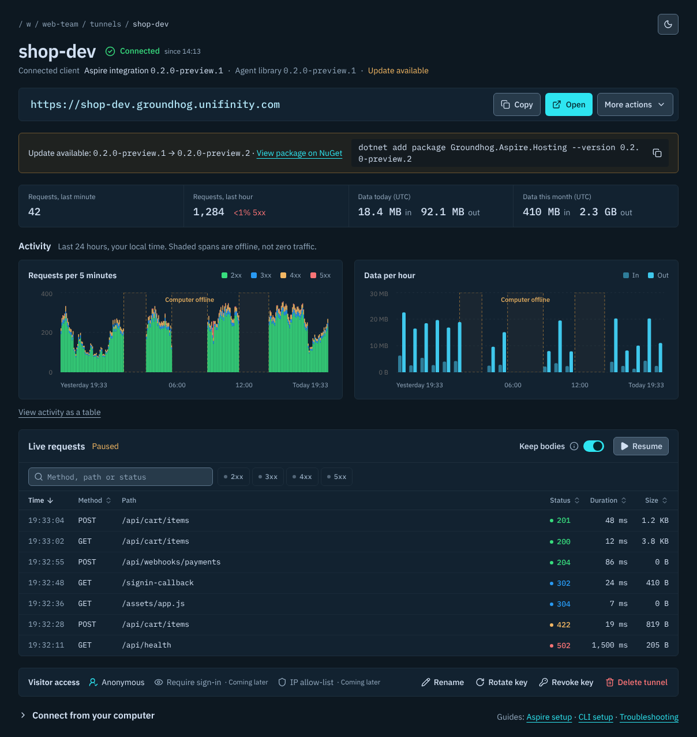Open the tunnel URL in browser

[569, 104]
